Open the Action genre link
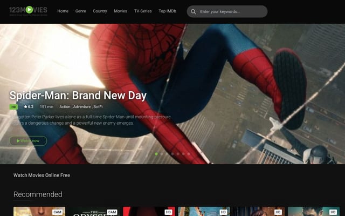345x216 pixels. [x=65, y=107]
